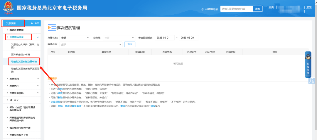The height and width of the screenshot is (140, 317).
Task: Click the return arrow icon next to 主页
Action: click(32, 23)
